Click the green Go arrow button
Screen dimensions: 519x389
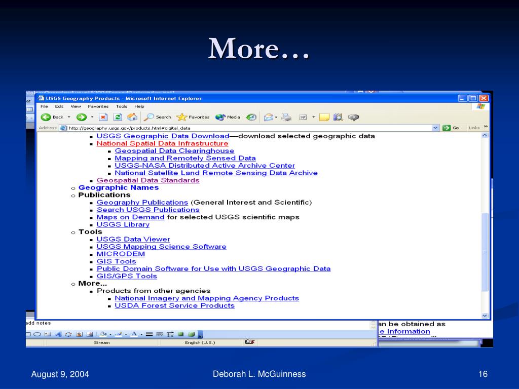click(447, 128)
